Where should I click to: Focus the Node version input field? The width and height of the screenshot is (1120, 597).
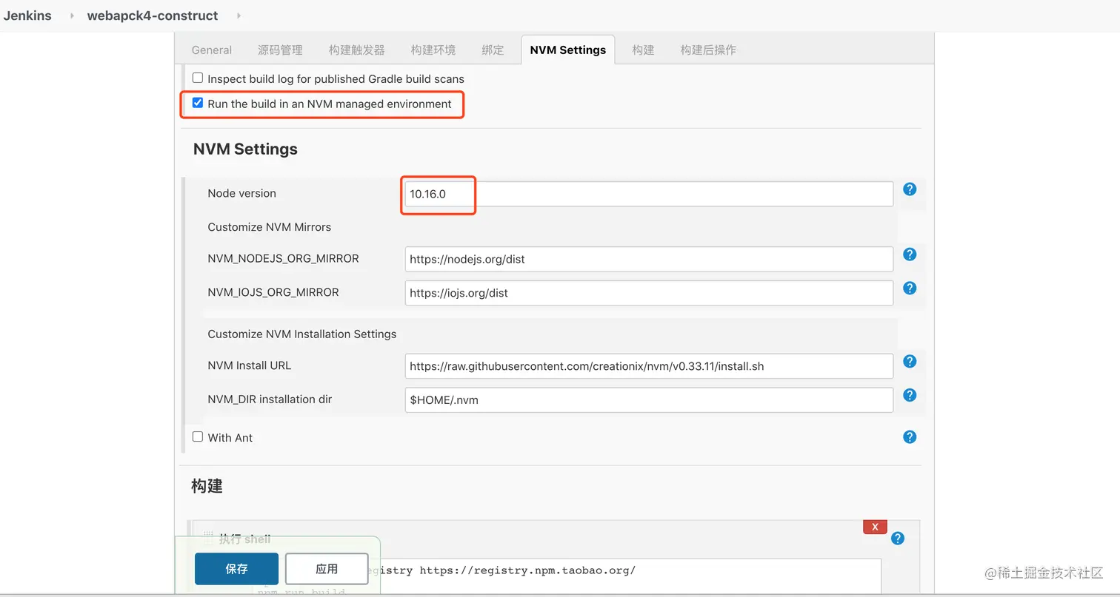(649, 194)
